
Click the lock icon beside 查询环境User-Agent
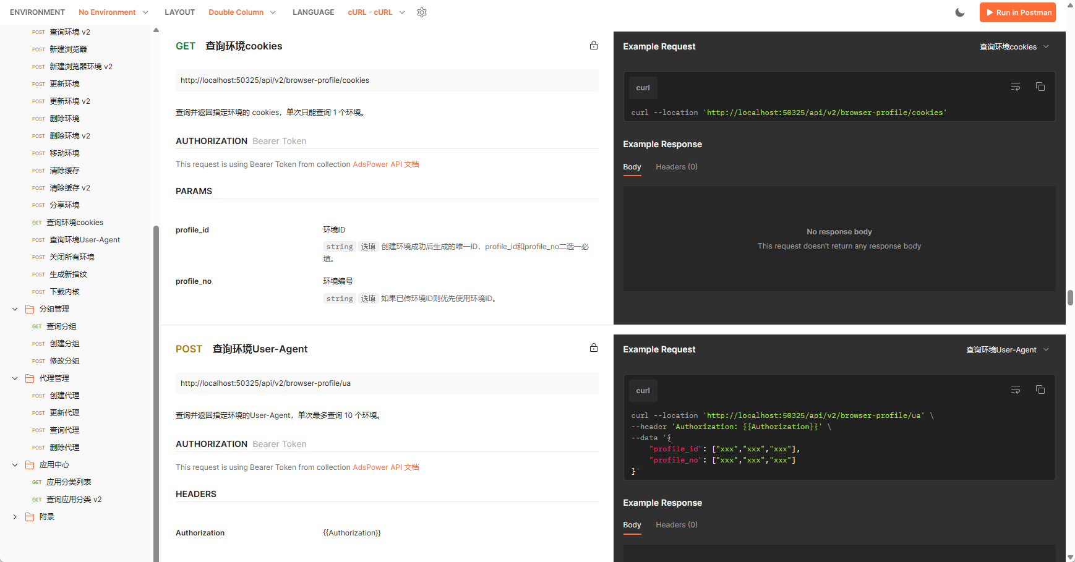[594, 348]
